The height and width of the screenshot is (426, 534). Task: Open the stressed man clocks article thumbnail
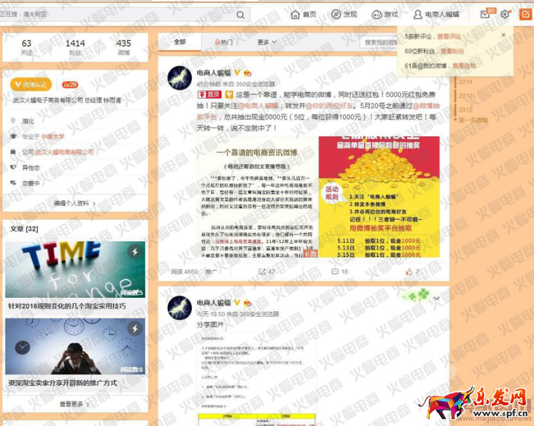click(75, 346)
